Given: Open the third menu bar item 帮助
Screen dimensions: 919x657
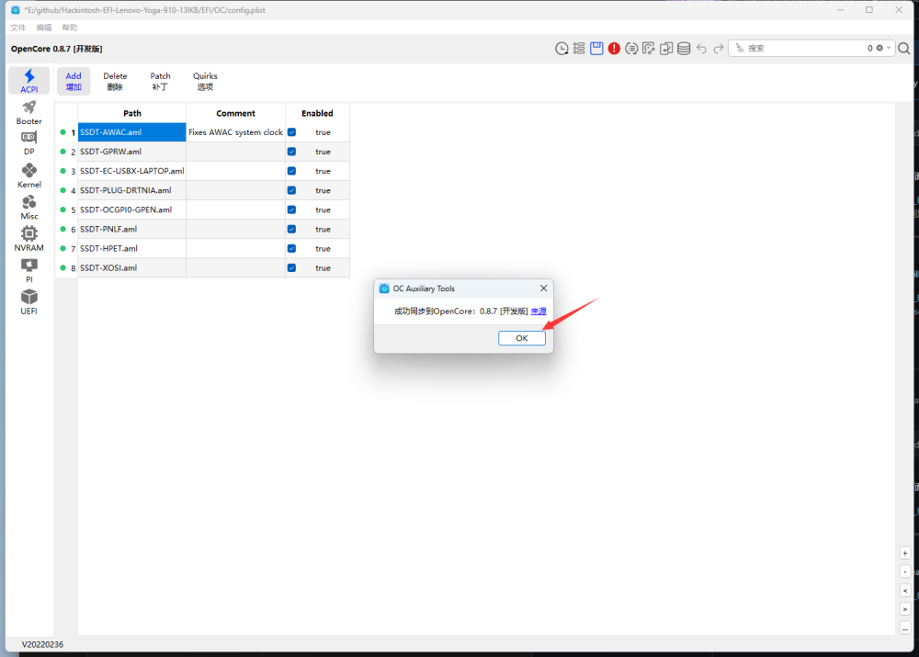Looking at the screenshot, I should 70,28.
